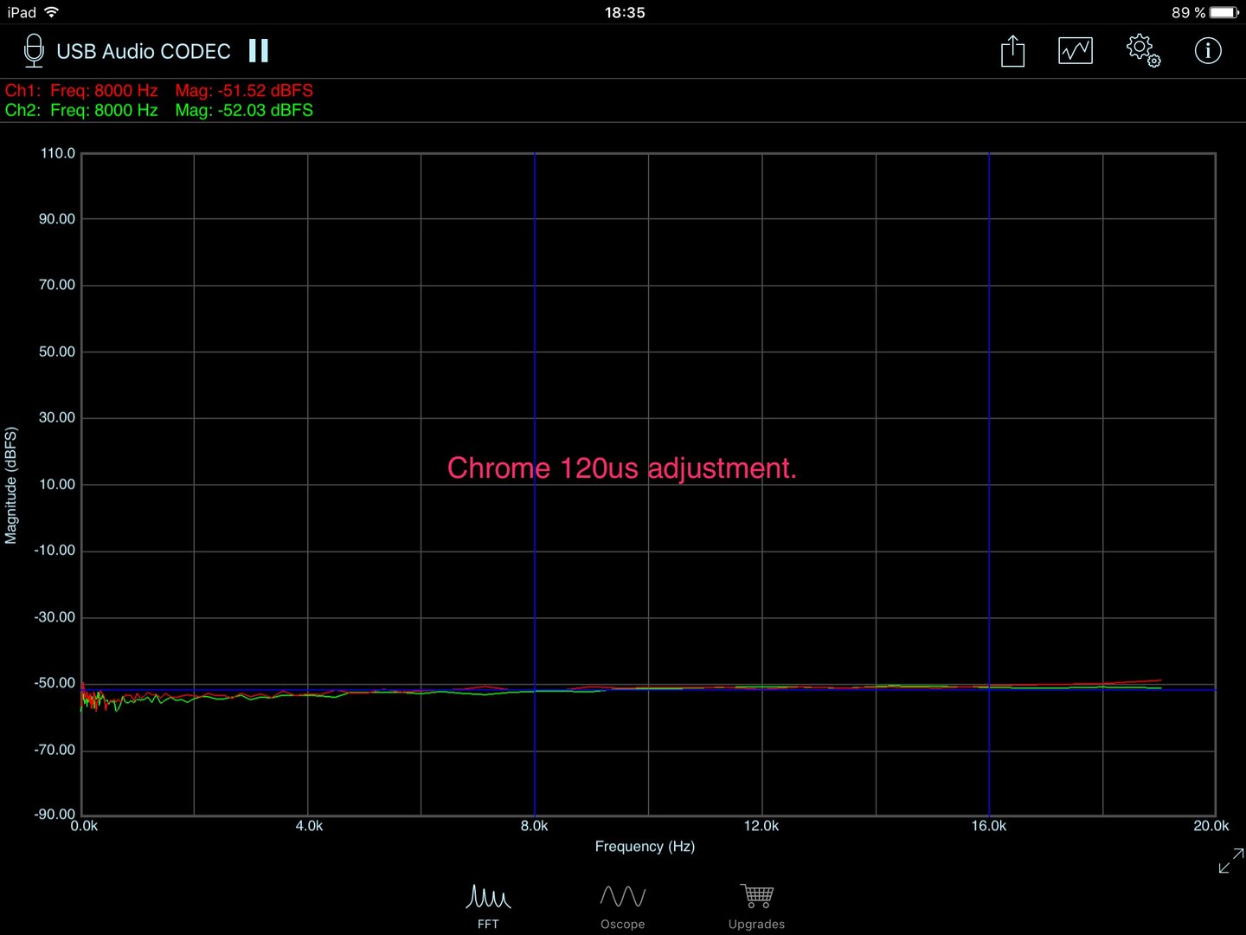Viewport: 1246px width, 935px height.
Task: Select the Ch2 frequency readout
Action: point(104,110)
